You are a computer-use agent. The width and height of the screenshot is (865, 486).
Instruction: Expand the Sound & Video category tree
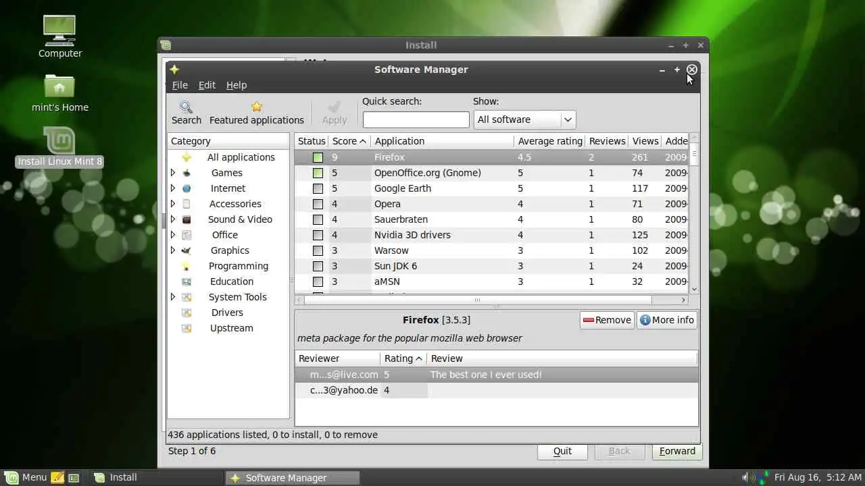click(173, 219)
